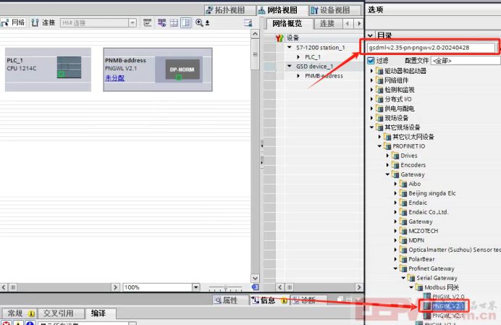This screenshot has width=501, height=325.
Task: Switch to 拓扑视图 topology view tab
Action: tap(230, 10)
